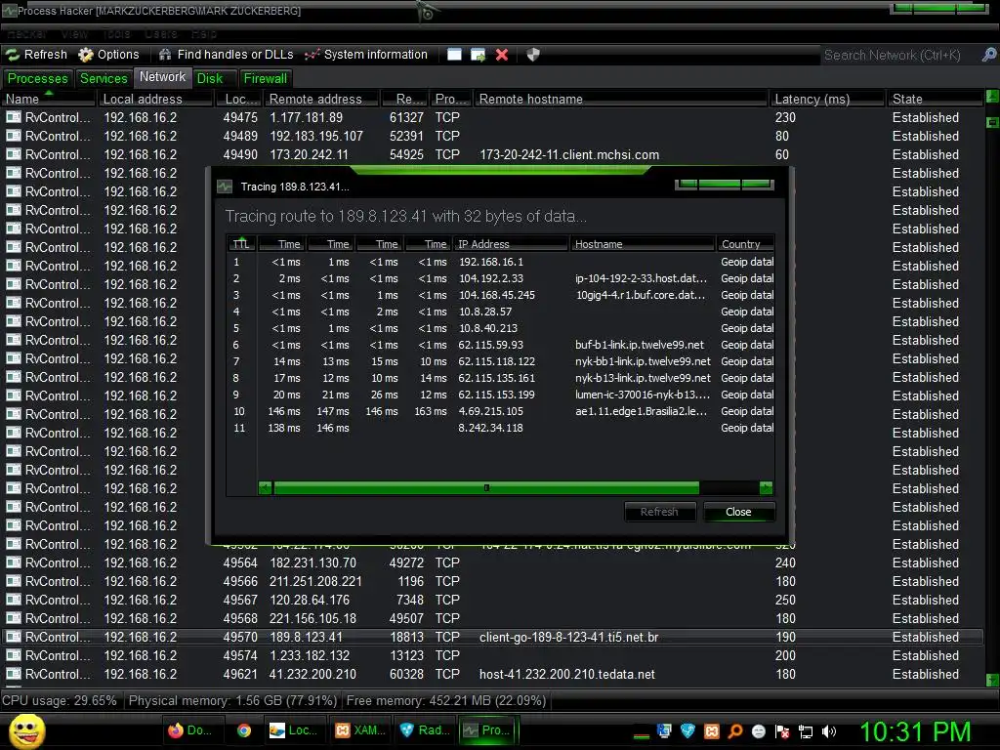Click RvControl icon for remote 1.177.181.89
Screen dimensions: 1000x750
(x=14, y=117)
